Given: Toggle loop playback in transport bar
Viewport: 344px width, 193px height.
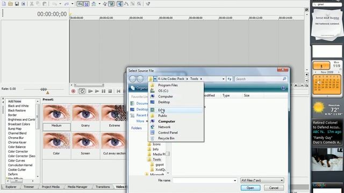Looking at the screenshot, I should pos(82,91).
